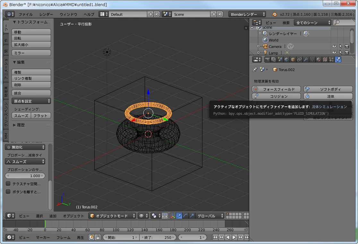Open the 原点を設定 dropdown
The height and width of the screenshot is (244, 358).
31,101
